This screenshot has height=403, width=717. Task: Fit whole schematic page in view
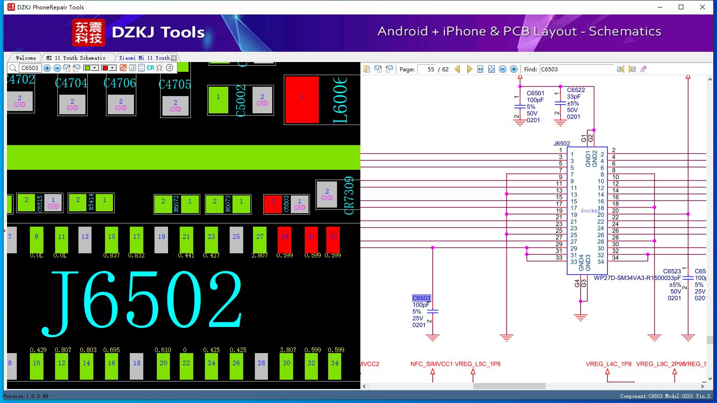[492, 69]
